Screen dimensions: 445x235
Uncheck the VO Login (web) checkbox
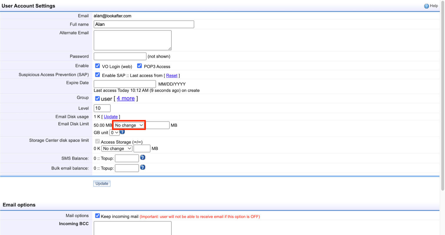pos(97,66)
